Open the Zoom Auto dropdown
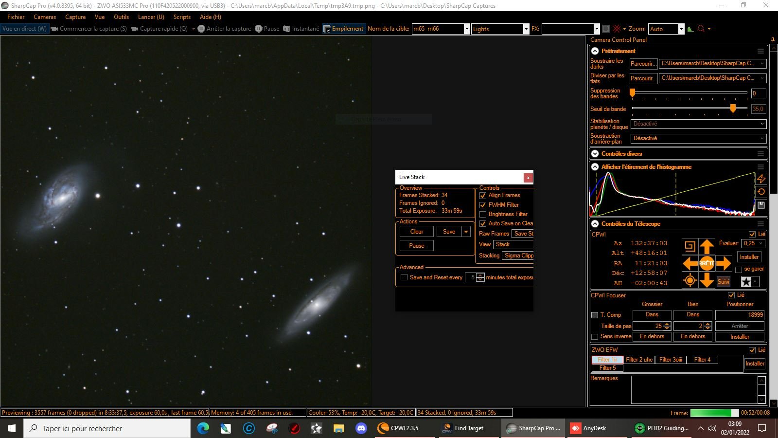 click(x=681, y=29)
